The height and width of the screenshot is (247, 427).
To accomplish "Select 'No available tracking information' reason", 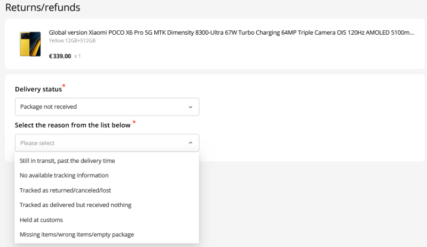I will pos(107,176).
